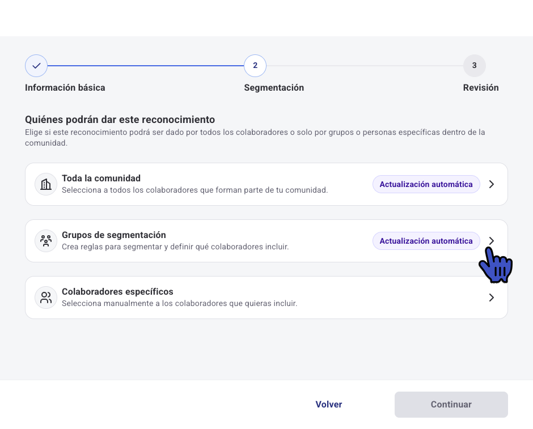Go back with the Volver link
Image resolution: width=533 pixels, height=429 pixels.
coord(329,404)
